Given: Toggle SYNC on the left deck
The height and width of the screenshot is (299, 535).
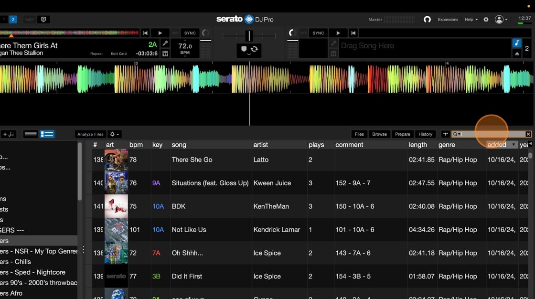Looking at the screenshot, I should tap(190, 33).
